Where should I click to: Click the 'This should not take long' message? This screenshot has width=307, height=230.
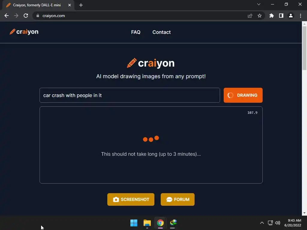pyautogui.click(x=151, y=154)
